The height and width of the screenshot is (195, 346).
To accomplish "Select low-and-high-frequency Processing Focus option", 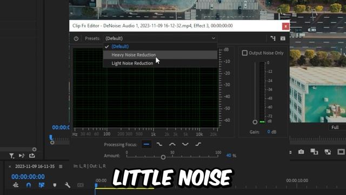I will pyautogui.click(x=185, y=145).
